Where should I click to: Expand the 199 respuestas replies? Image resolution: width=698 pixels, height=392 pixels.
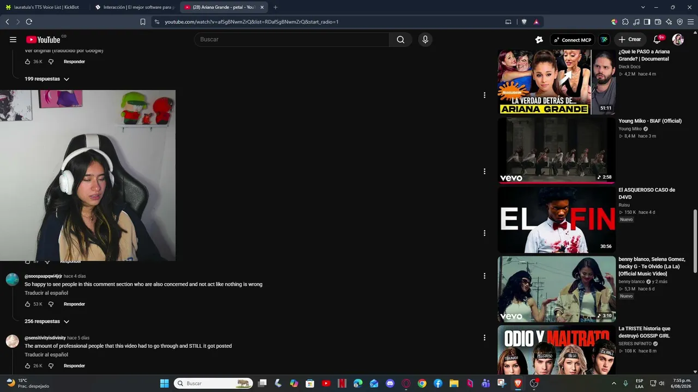click(47, 79)
